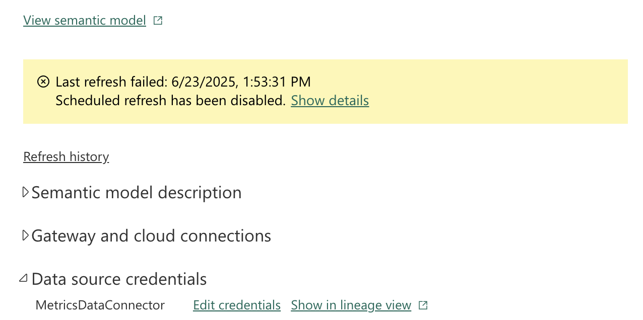Click the circled X error icon

click(44, 82)
